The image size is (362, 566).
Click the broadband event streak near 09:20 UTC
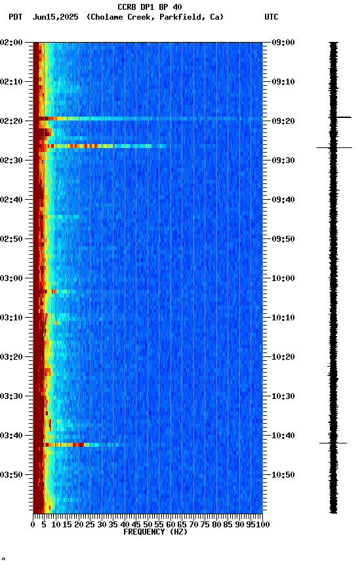(148, 119)
